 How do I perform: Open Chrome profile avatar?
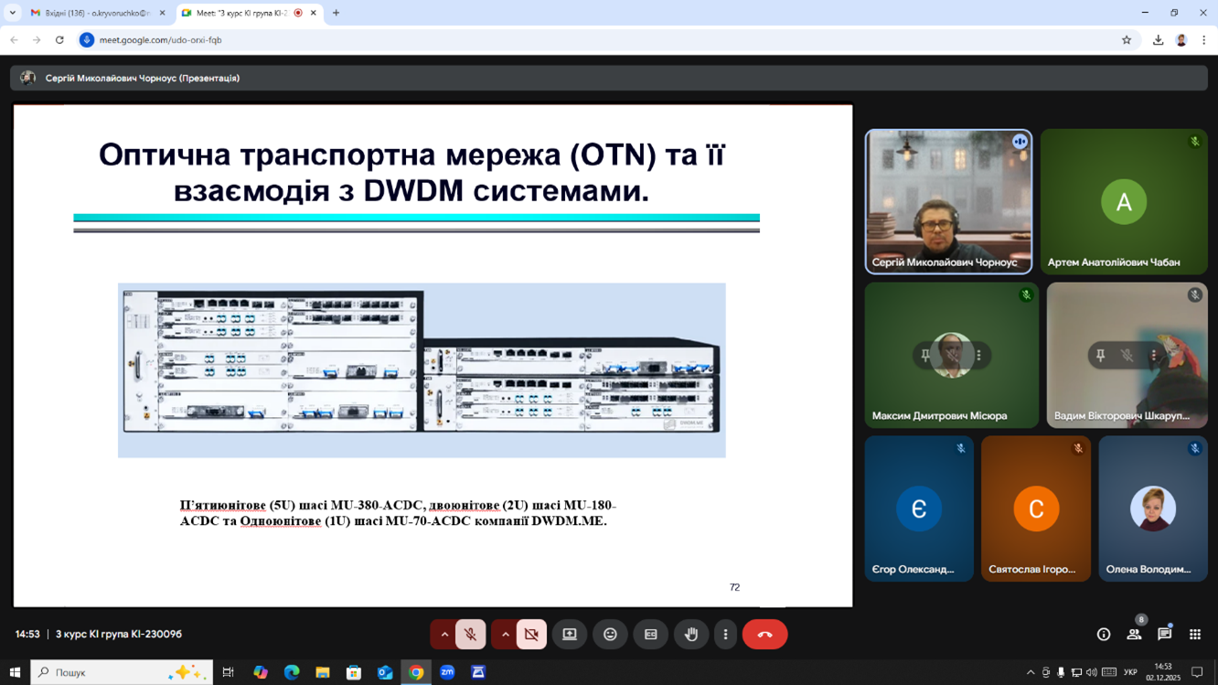point(1181,40)
